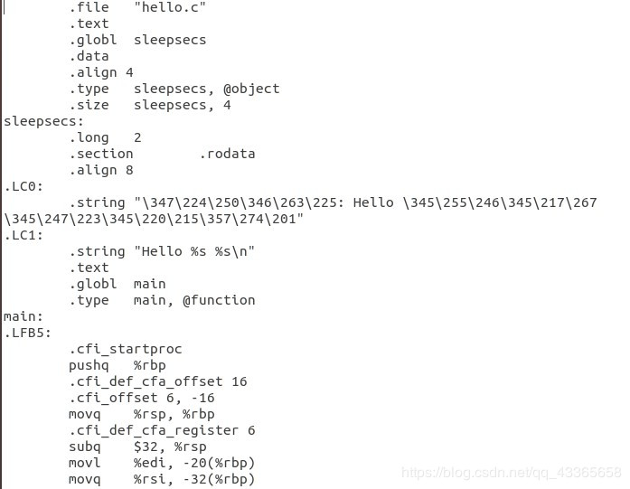Click the .file "hello.c" line

tap(137, 7)
